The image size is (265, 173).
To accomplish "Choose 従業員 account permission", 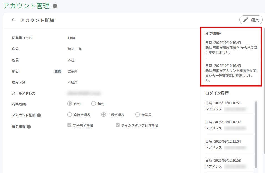I will [x=137, y=115].
